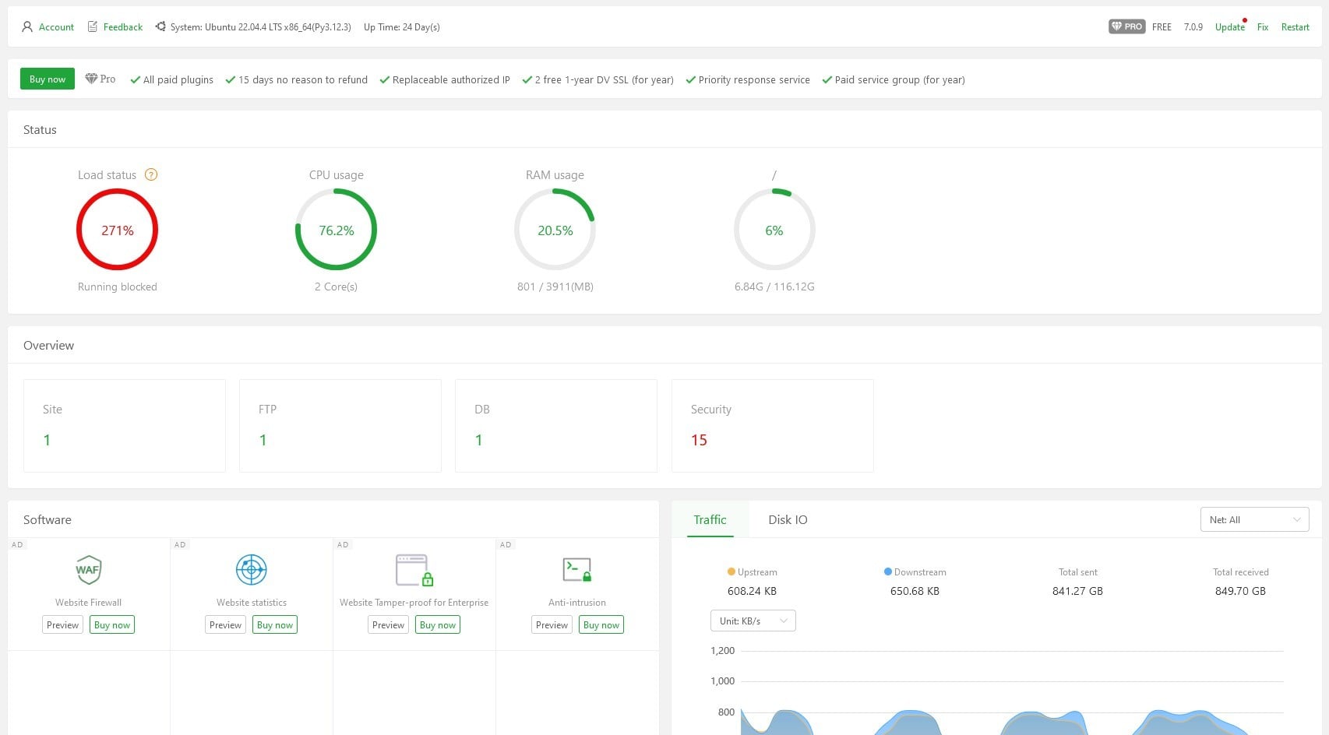Click the PRO diamond badge
Screen dimensions: 1329x735
pos(1126,26)
